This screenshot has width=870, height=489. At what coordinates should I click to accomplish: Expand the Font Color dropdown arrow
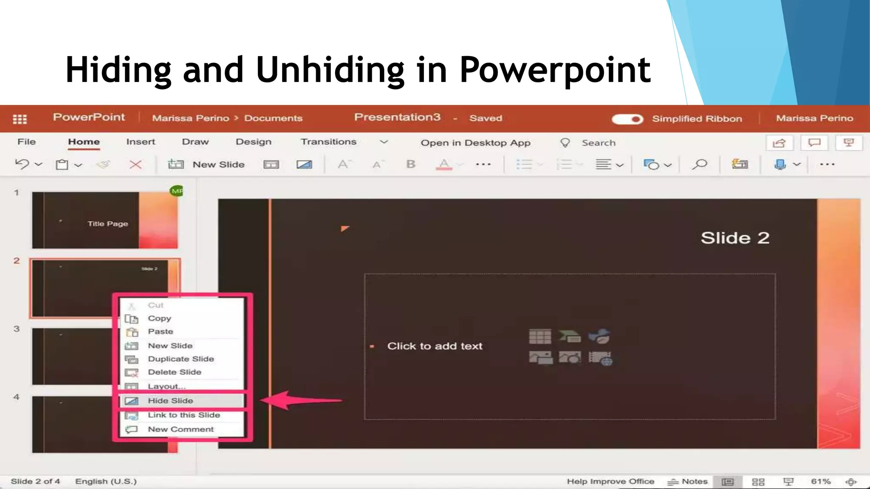460,165
